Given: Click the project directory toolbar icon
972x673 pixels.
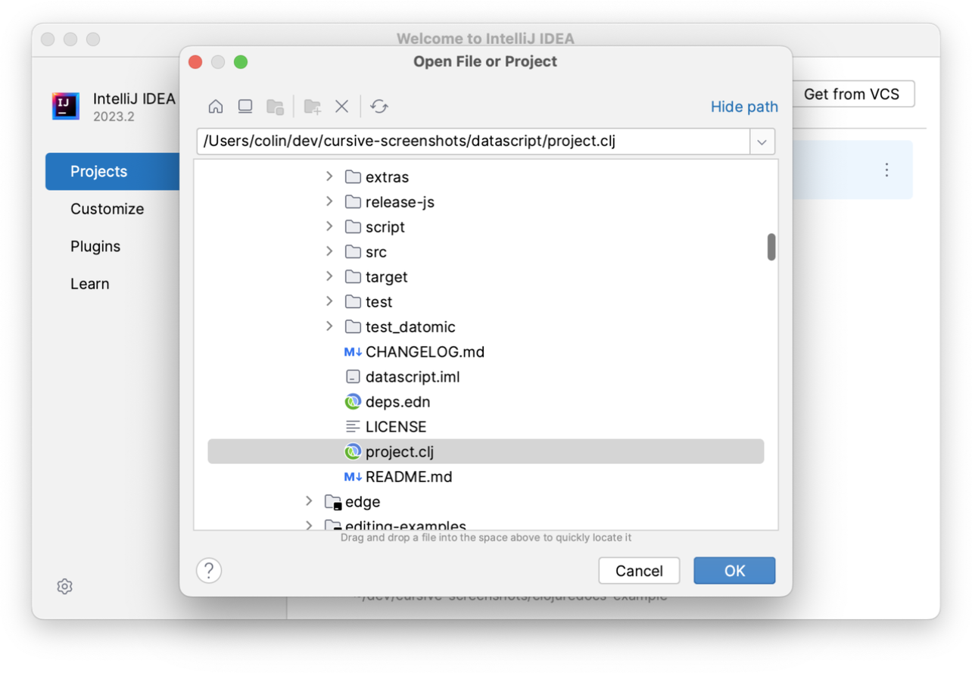Looking at the screenshot, I should (275, 107).
